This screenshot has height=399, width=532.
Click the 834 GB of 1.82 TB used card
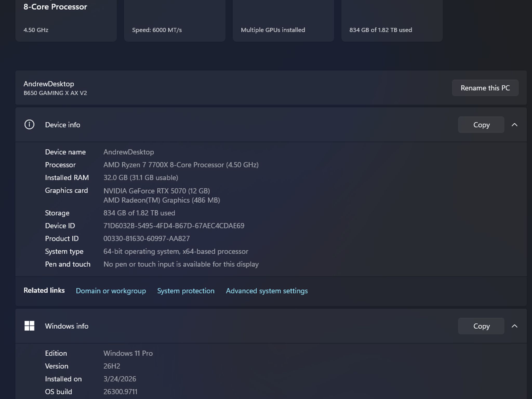tap(392, 20)
